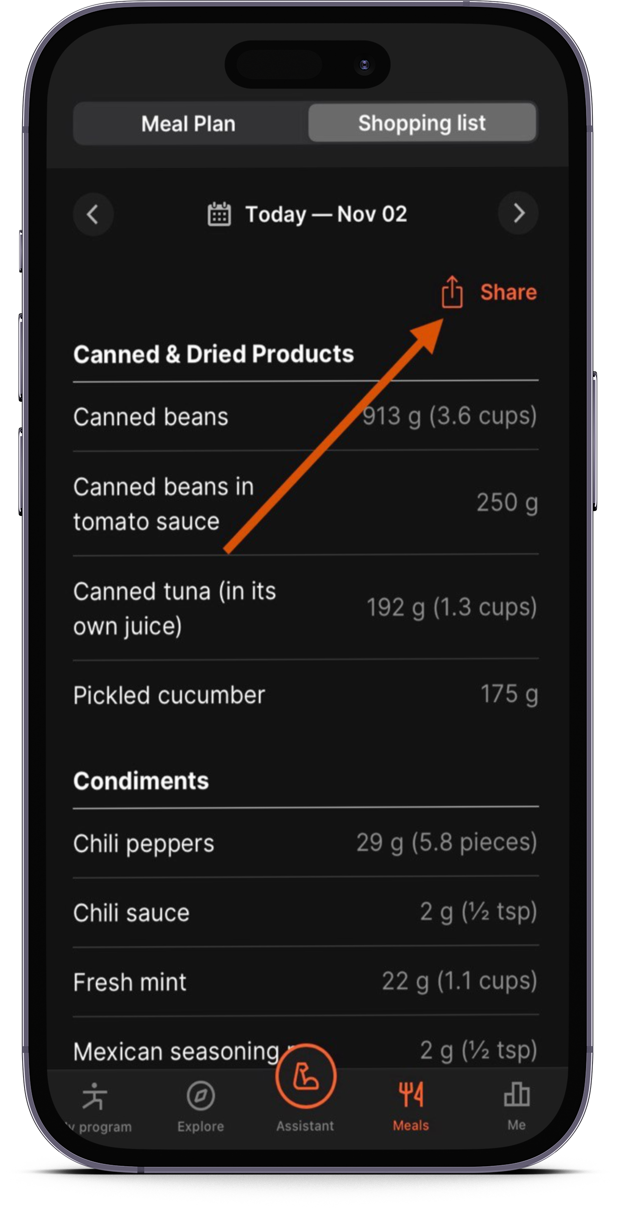
Task: Go to next day chevron
Action: point(519,213)
